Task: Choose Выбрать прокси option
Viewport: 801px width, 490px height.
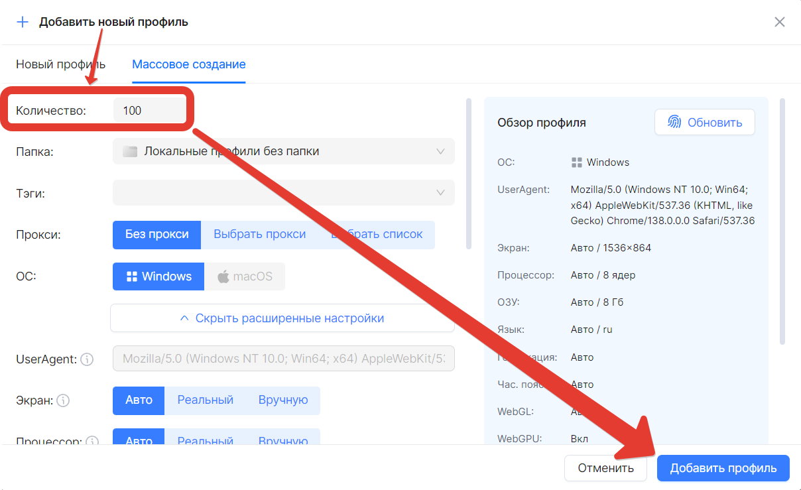Action: pyautogui.click(x=259, y=235)
